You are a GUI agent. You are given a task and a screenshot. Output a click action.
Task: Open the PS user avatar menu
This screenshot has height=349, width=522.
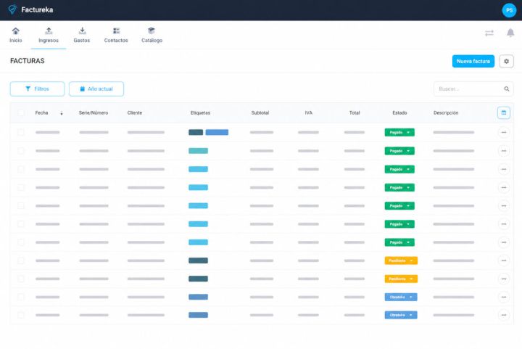pyautogui.click(x=509, y=10)
